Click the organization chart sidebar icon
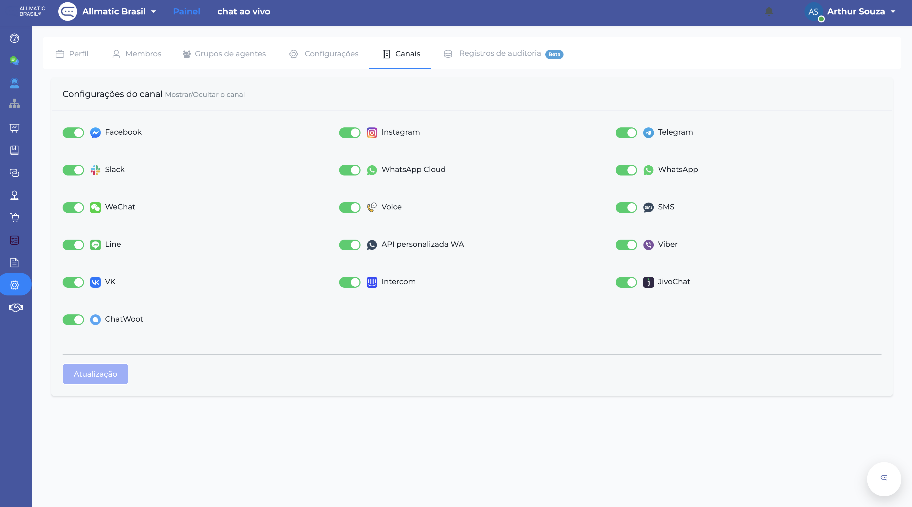 click(14, 104)
